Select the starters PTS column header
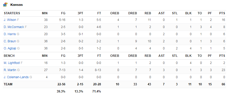229x95 pixels. (x=222, y=13)
